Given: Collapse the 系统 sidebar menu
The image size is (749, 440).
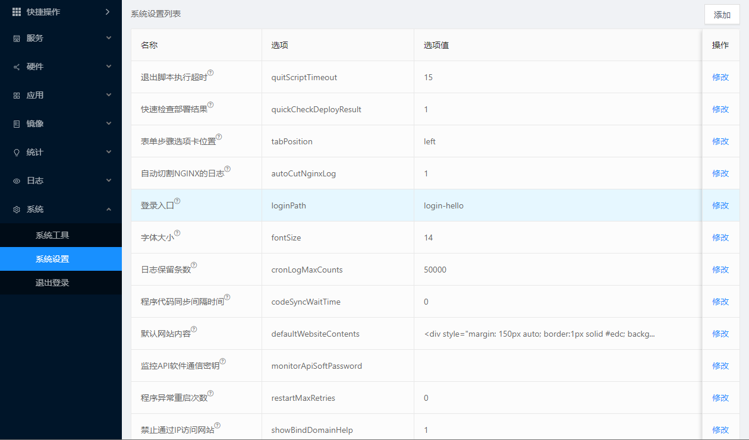Looking at the screenshot, I should click(x=61, y=209).
